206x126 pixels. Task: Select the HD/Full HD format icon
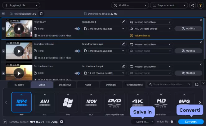tap(161, 102)
